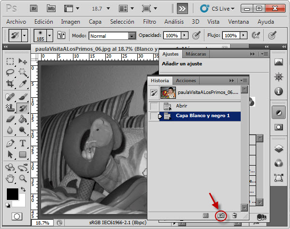Create new snapshot in History panel
This screenshot has width=290, height=229.
click(x=221, y=215)
